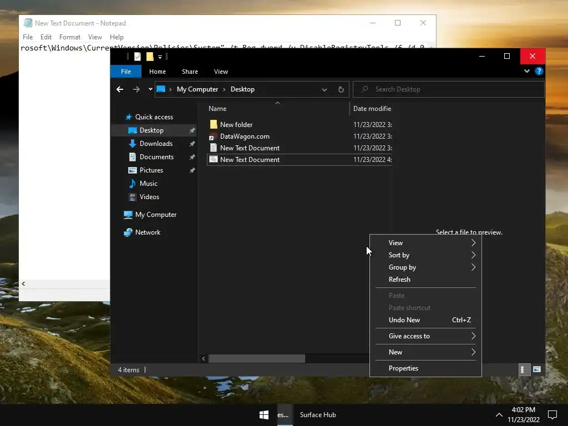
Task: Go forward with the right arrow
Action: coord(136,89)
